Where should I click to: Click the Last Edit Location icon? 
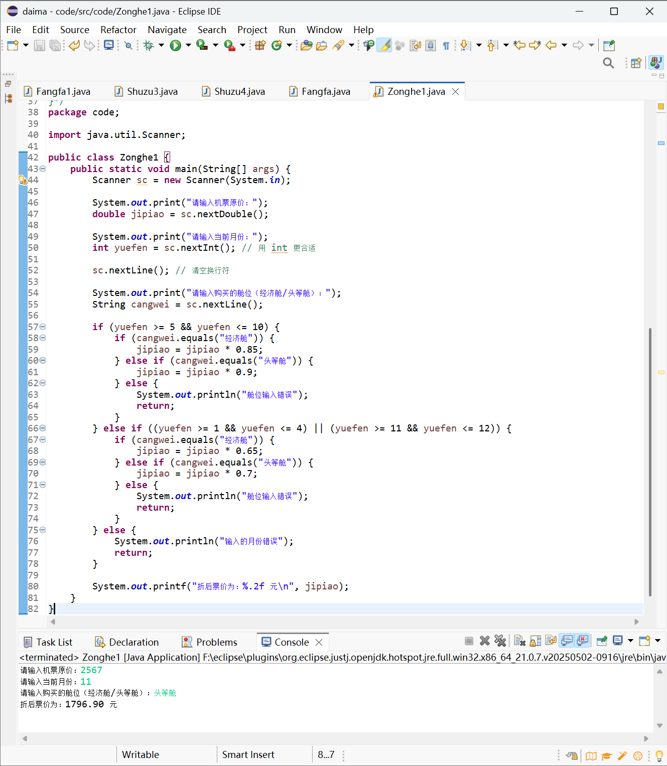pyautogui.click(x=519, y=46)
